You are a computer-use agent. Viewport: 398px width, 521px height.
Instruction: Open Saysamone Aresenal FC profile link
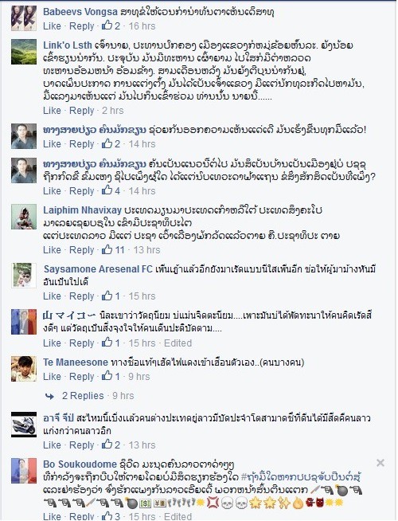[x=98, y=268]
